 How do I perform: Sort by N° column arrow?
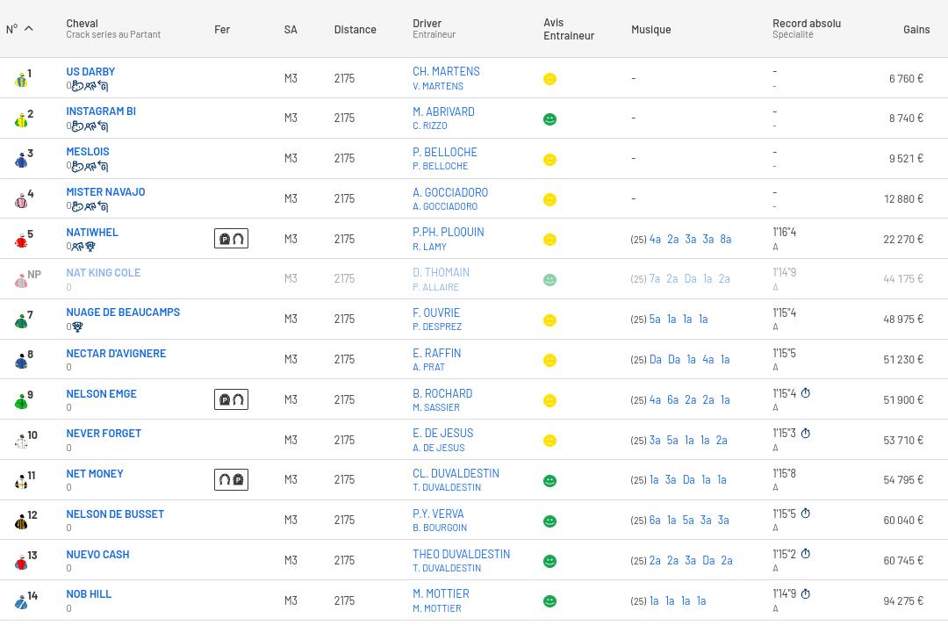(x=28, y=29)
